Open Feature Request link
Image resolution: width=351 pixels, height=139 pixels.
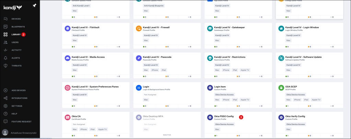pos(21,121)
